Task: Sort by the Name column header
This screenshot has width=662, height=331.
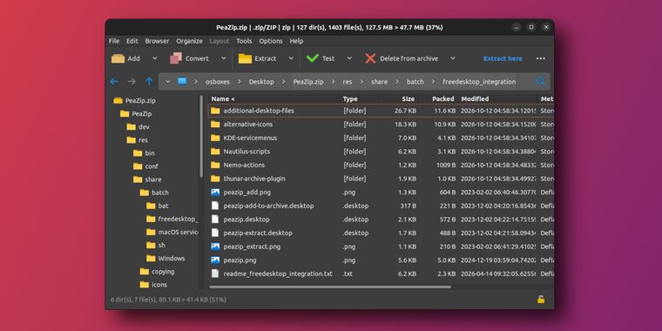Action: pos(223,98)
